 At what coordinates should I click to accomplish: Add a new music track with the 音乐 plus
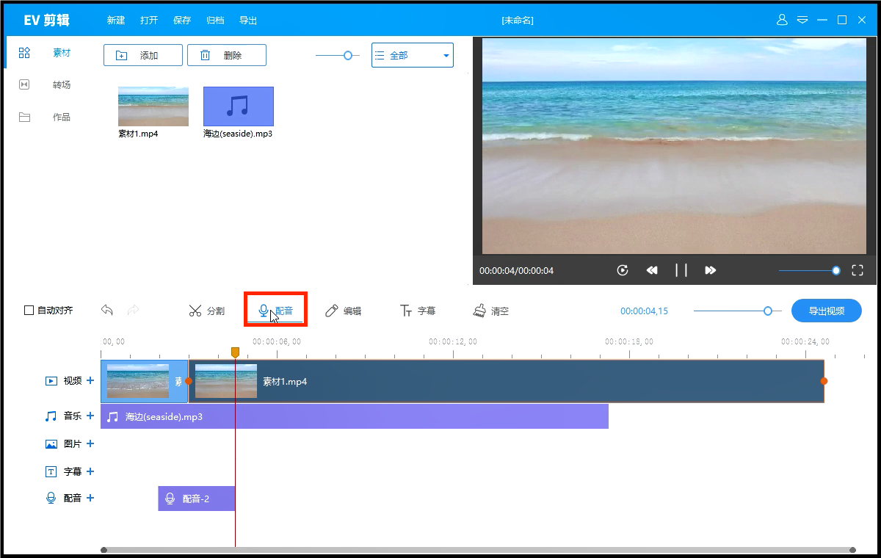tap(90, 416)
